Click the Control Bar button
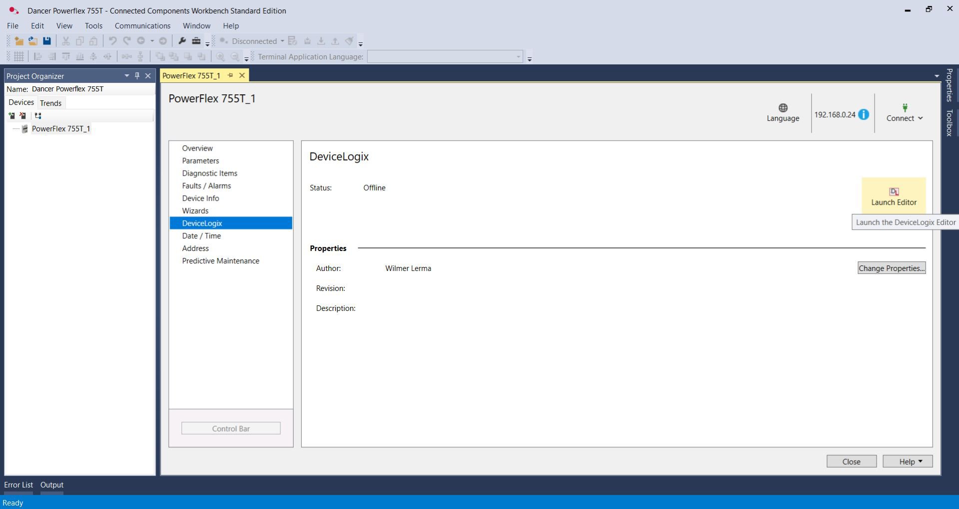This screenshot has width=959, height=509. click(231, 428)
